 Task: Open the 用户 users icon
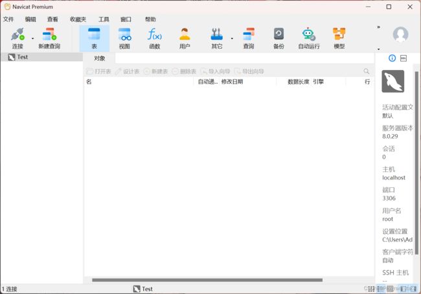185,38
